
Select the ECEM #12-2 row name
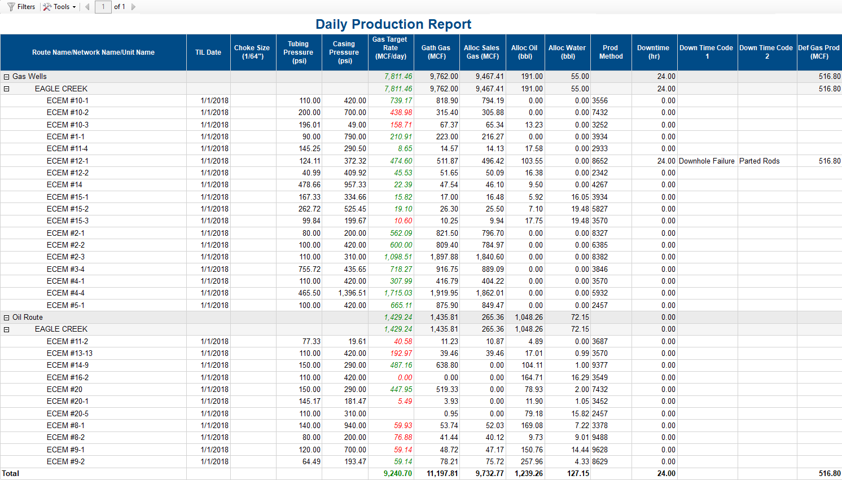[68, 173]
